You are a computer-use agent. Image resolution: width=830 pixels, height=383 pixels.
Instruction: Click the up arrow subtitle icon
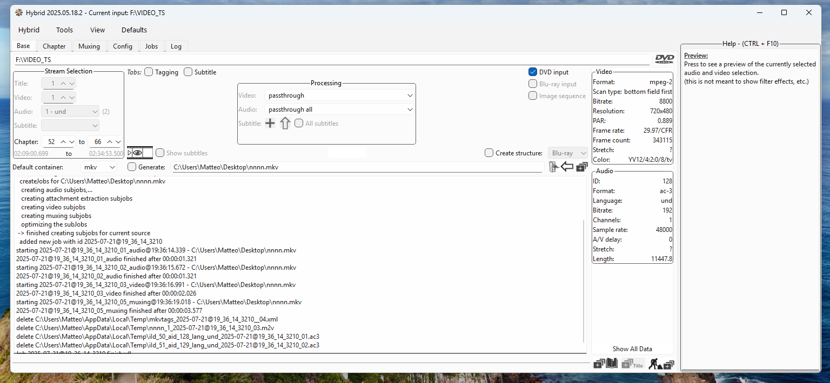point(285,124)
